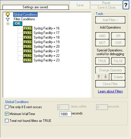Toggle Treat not found filters as TRUE
Screen dimensions: 131x139
7,121
